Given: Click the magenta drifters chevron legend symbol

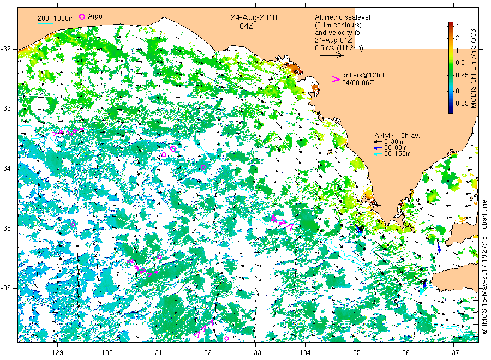Looking at the screenshot, I should point(336,79).
